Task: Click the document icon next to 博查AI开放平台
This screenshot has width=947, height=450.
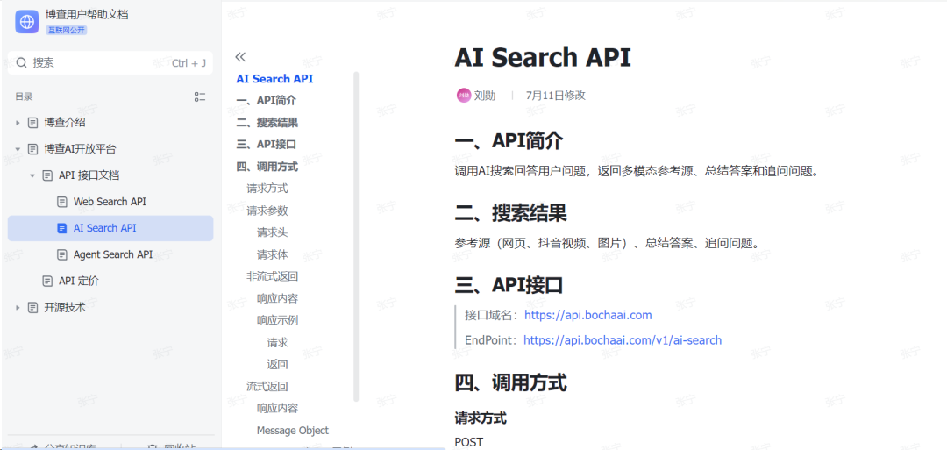Action: click(33, 149)
